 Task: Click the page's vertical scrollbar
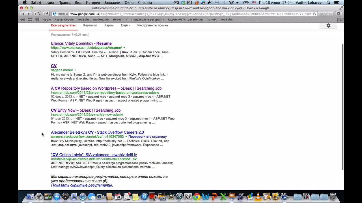tap(343, 107)
